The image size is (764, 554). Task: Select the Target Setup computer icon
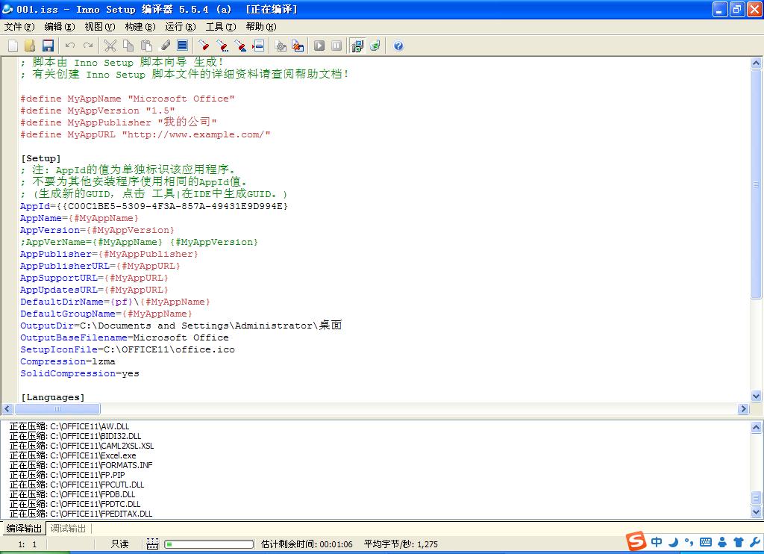(x=357, y=46)
